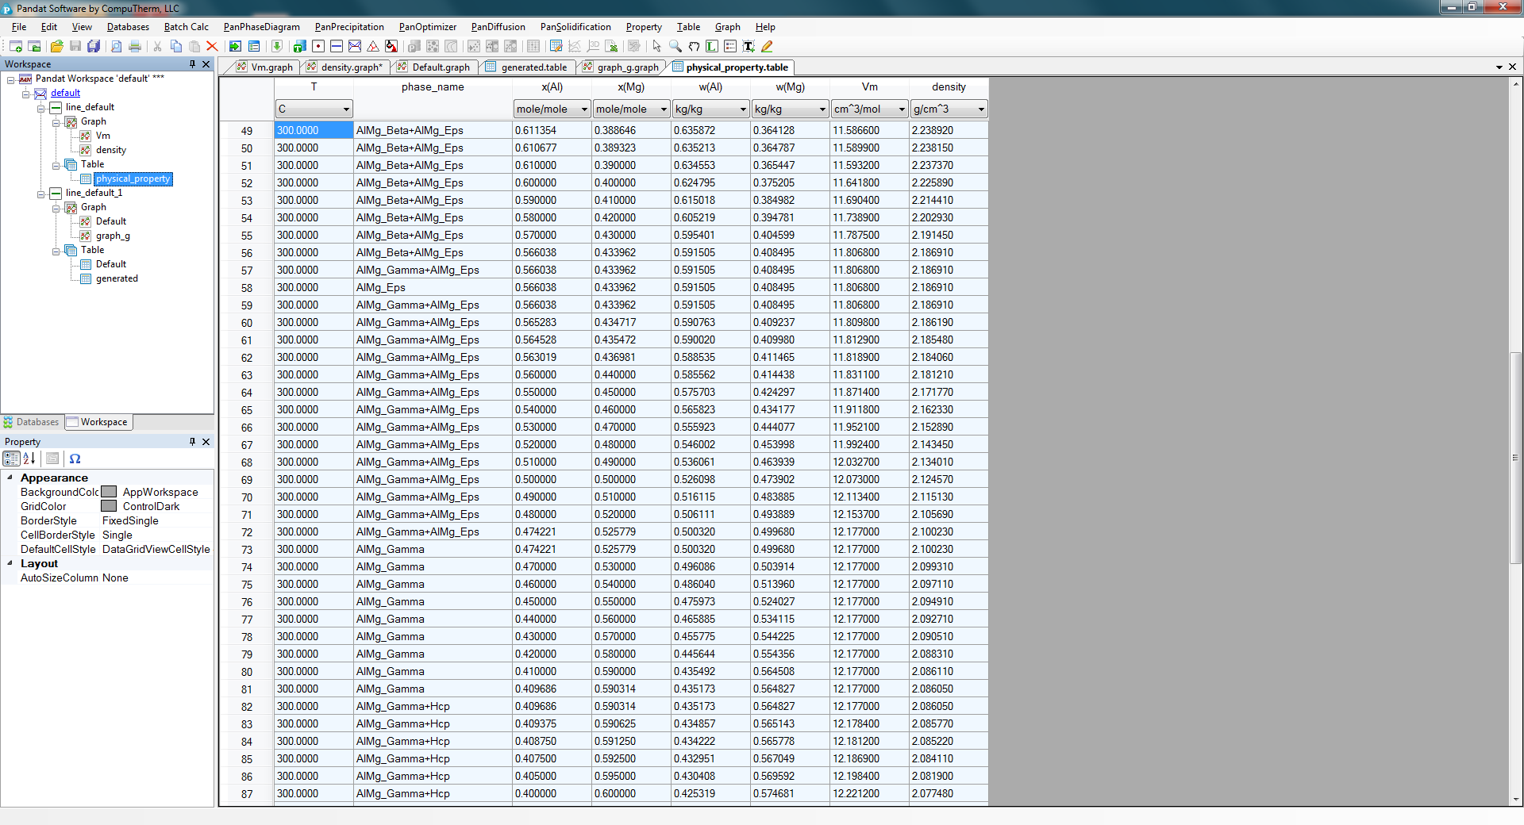Click the BackgroundColor gray swatch
Screen dimensions: 1524x825
pyautogui.click(x=109, y=492)
